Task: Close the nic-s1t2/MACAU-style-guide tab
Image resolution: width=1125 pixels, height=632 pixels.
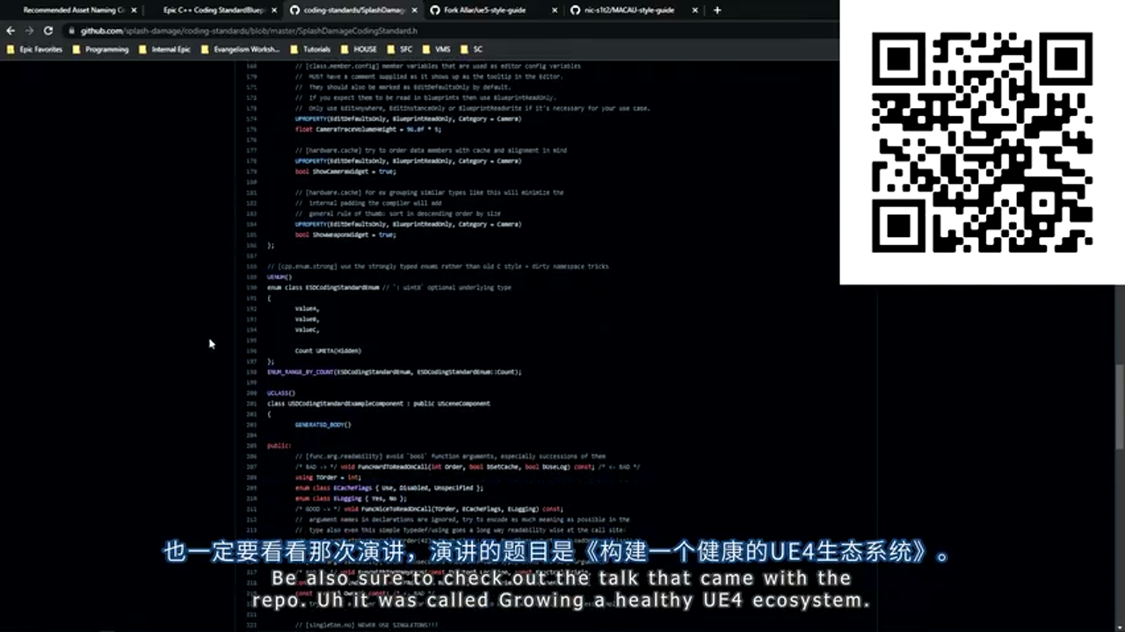Action: click(x=695, y=11)
